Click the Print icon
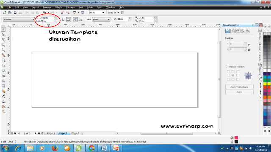Screen dimensions: 271x152 20,13
